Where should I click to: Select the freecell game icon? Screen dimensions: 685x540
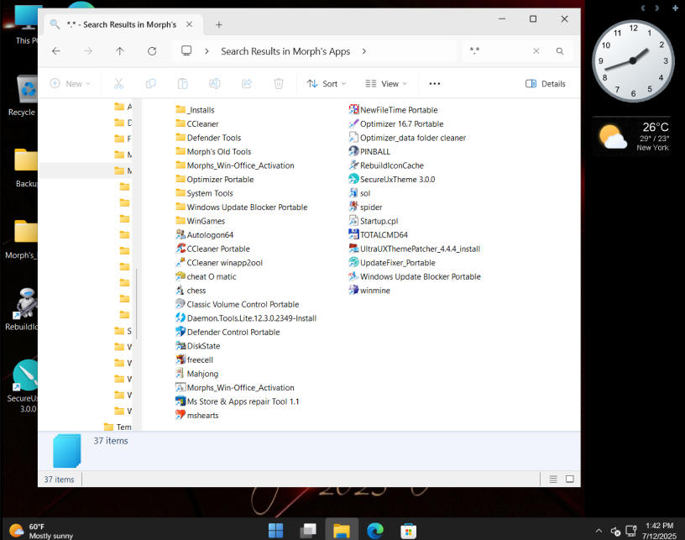pos(180,359)
